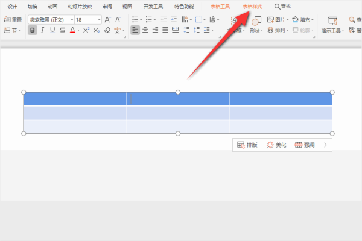Toggle Bold formatting button
The height and width of the screenshot is (241, 362).
point(33,30)
